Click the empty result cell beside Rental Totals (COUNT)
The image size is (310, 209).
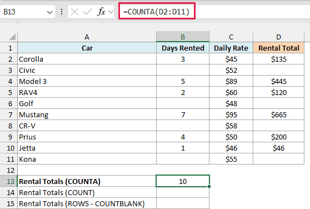tap(183, 192)
